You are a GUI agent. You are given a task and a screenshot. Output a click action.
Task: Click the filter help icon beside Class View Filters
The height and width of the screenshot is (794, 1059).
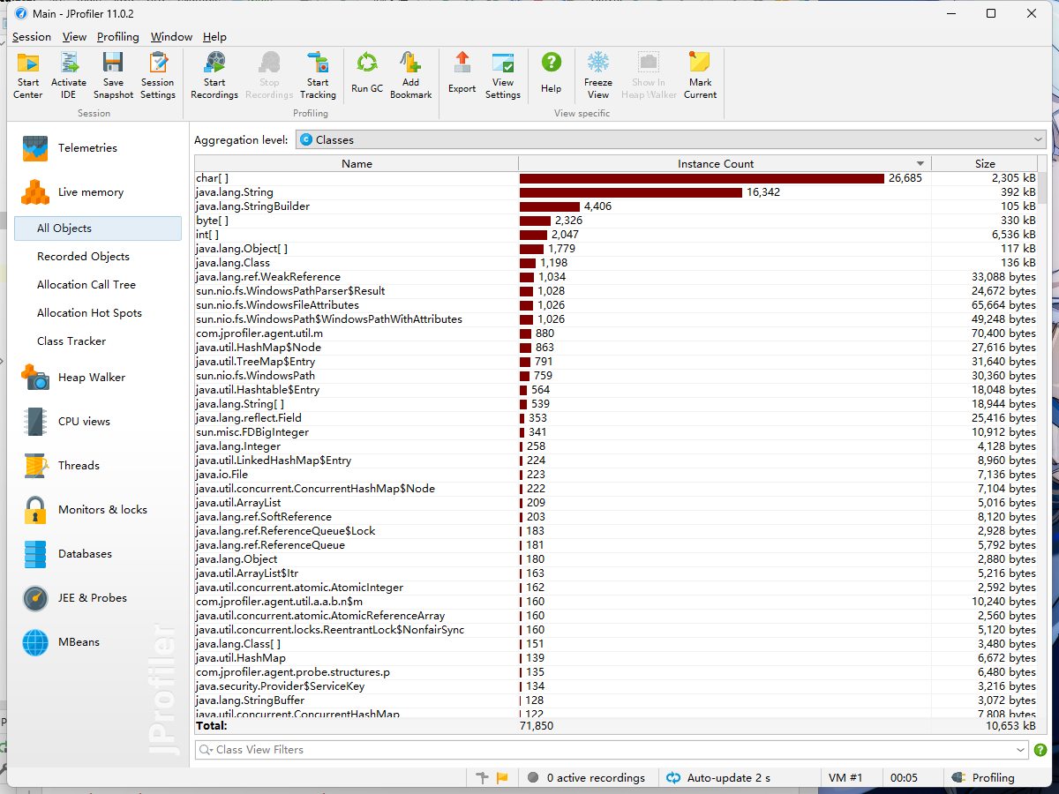point(1040,750)
